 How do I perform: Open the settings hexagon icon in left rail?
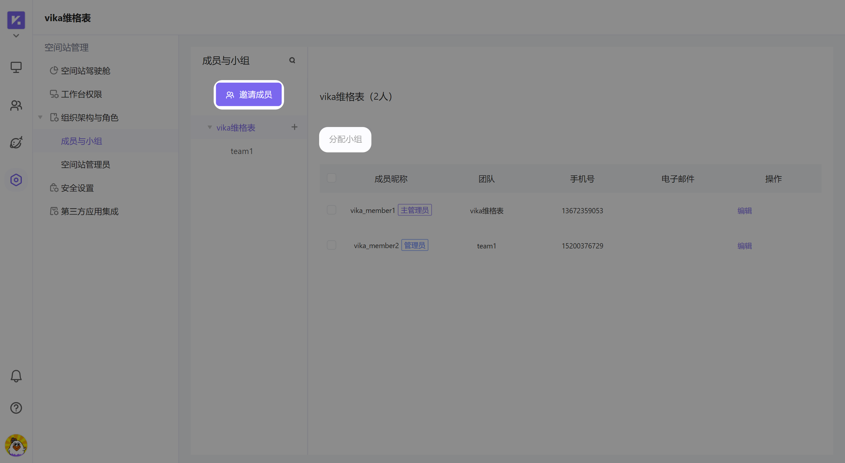(x=16, y=179)
